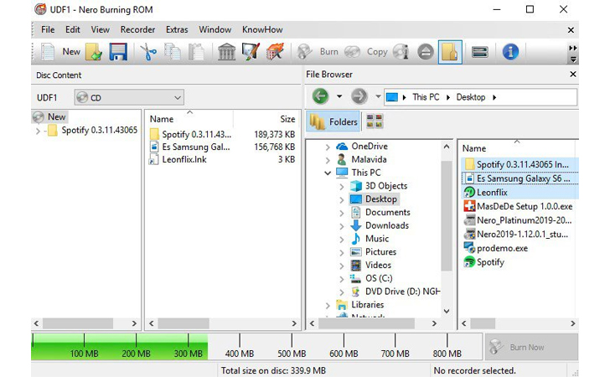This screenshot has width=610, height=377.
Task: Select Documents folder in tree
Action: 387,213
